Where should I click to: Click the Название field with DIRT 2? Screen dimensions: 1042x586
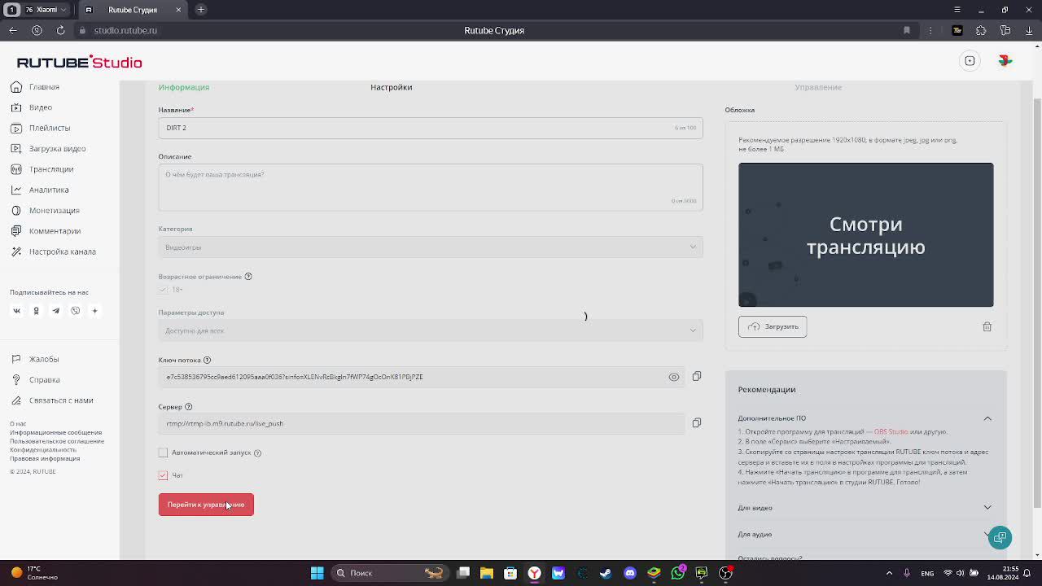[x=431, y=128]
